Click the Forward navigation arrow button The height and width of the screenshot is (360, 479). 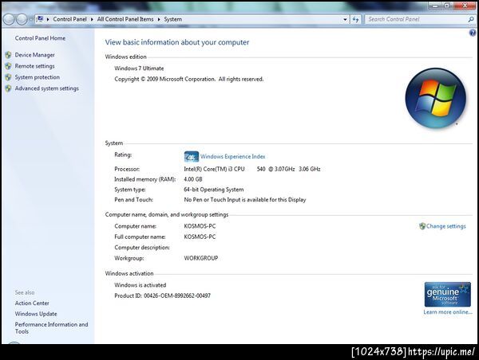pos(22,19)
